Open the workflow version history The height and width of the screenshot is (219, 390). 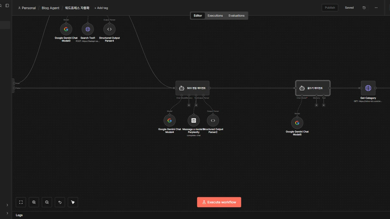364,8
